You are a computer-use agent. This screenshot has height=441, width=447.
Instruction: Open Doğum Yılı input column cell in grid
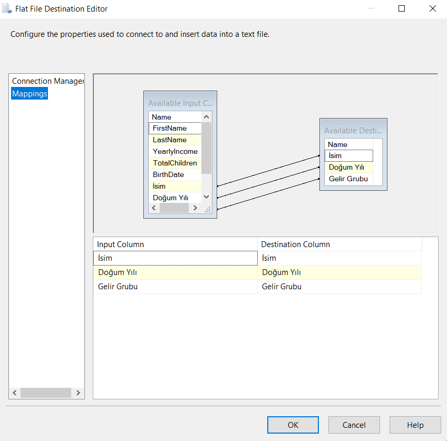pos(176,272)
